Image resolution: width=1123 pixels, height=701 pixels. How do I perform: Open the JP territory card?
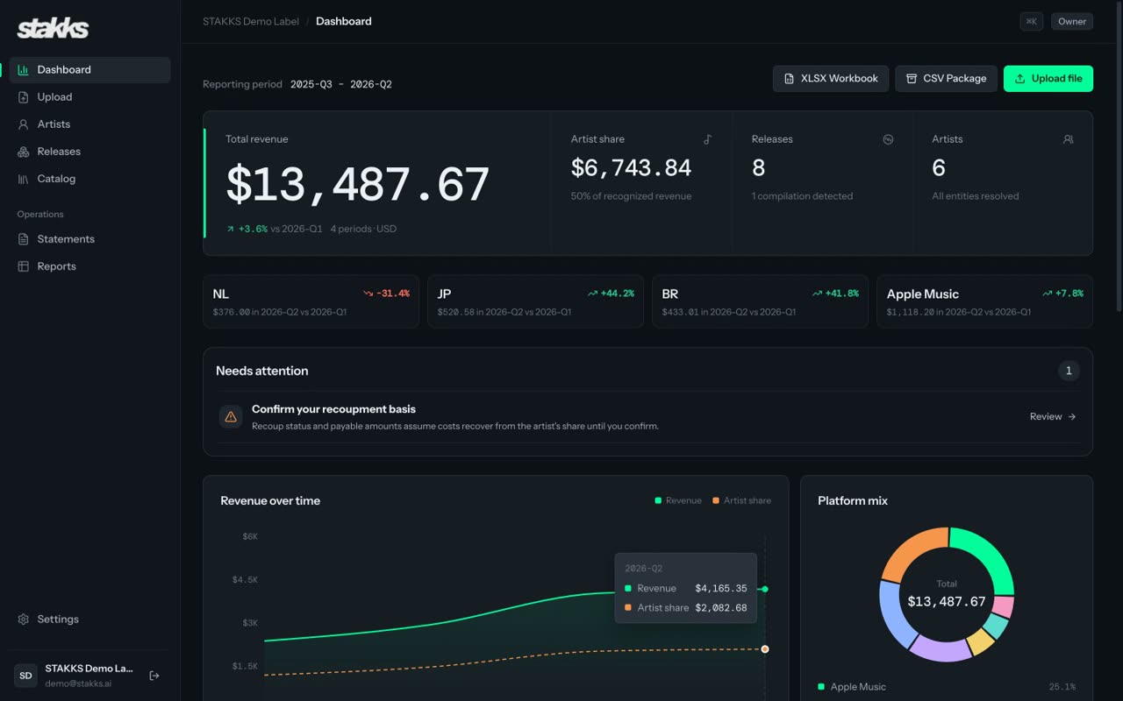535,301
